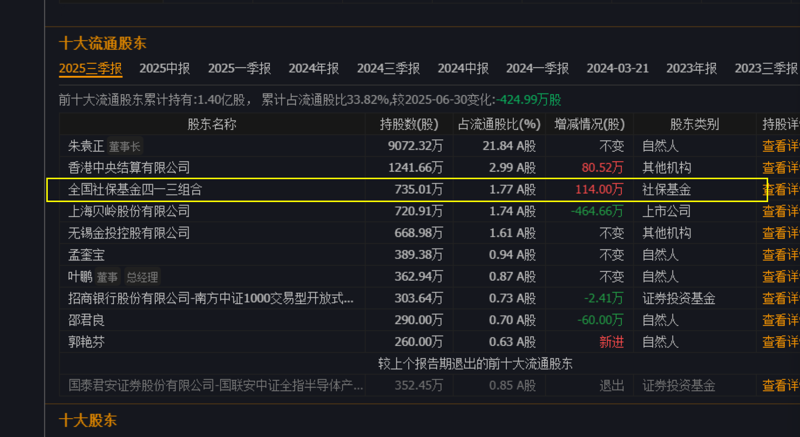View details for exited 国泰君安证券 shareholder
Screen dimensions: 800x437
coord(780,385)
